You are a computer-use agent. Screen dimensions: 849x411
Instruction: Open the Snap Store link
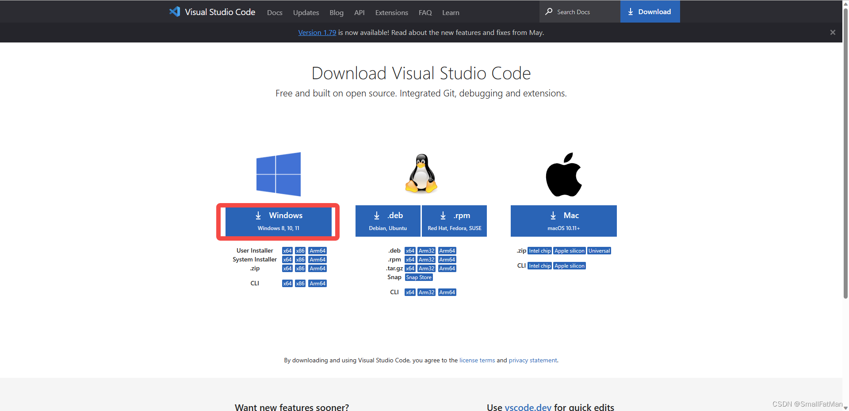419,277
